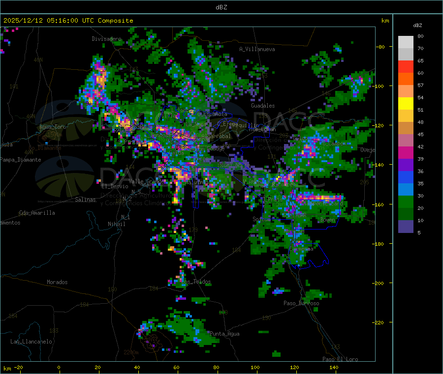The image size is (443, 374).
Task: Click the Paso_Barroso map label
Action: click(301, 303)
